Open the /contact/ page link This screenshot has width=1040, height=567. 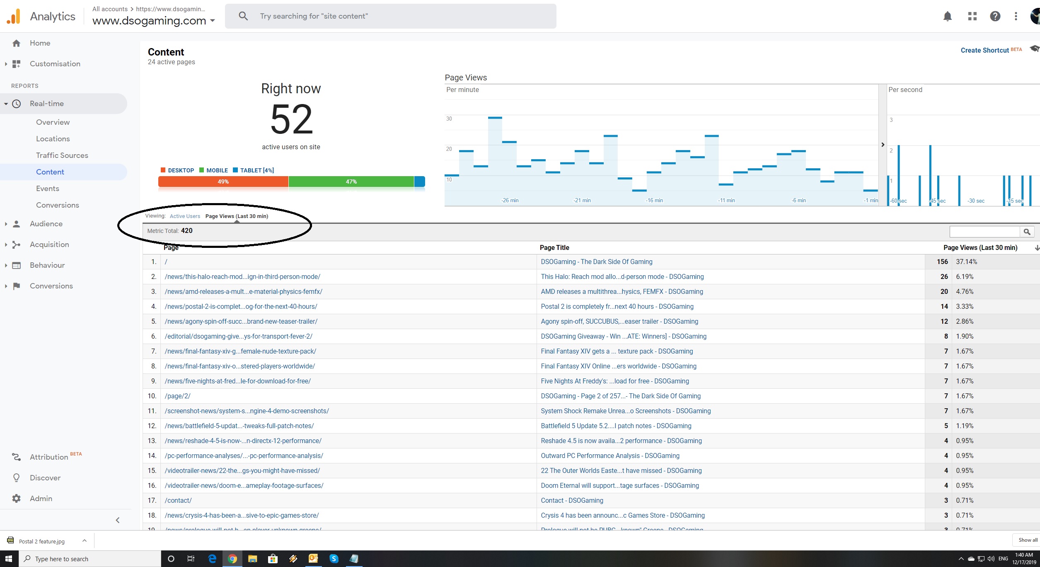tap(178, 501)
